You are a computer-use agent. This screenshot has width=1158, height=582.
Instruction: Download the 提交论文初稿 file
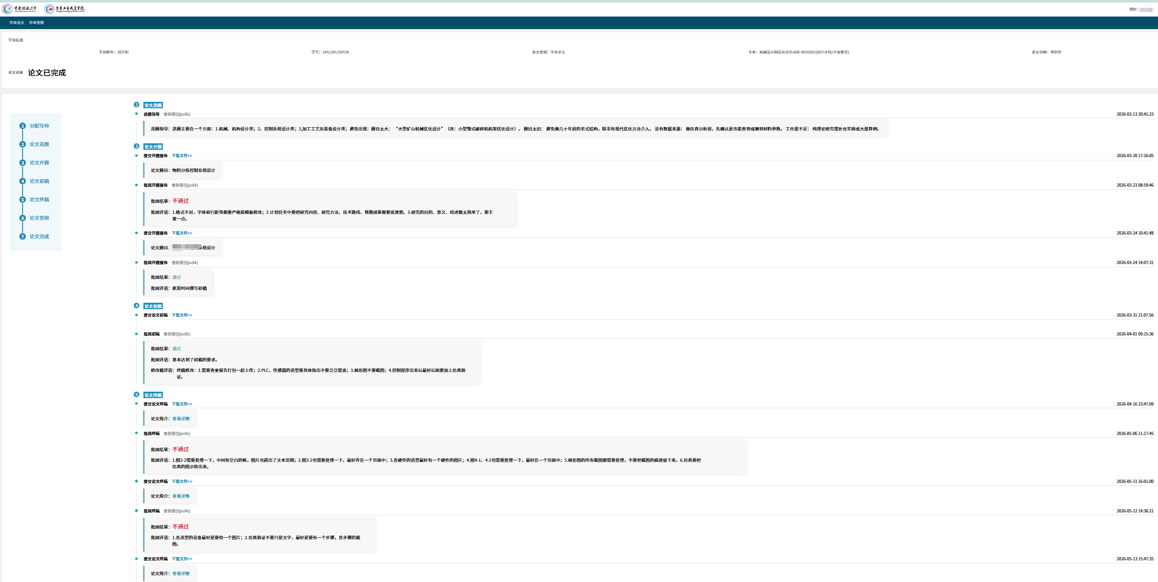point(182,315)
